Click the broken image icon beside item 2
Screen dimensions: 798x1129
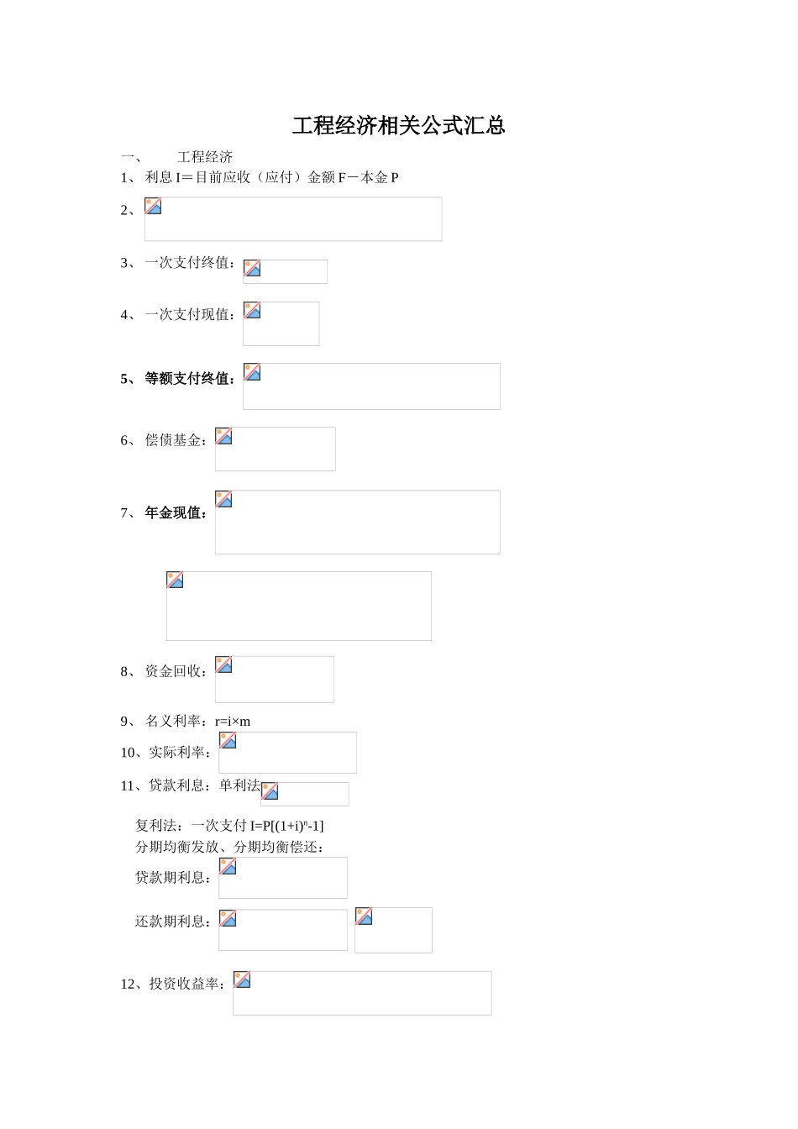point(153,207)
